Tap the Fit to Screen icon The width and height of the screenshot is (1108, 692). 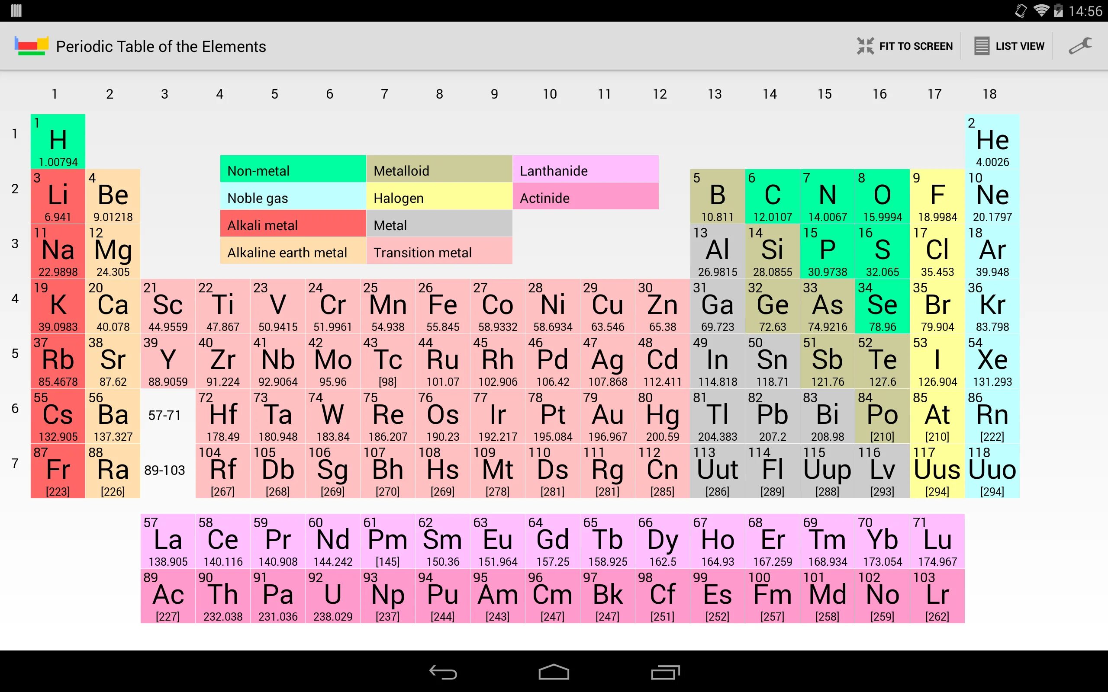pos(865,46)
